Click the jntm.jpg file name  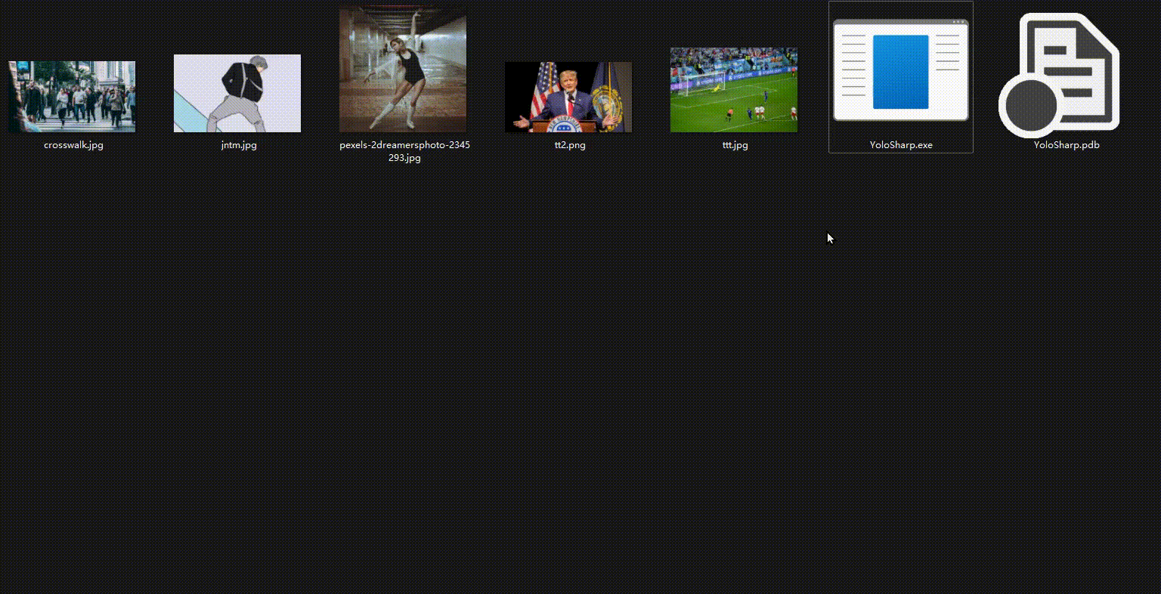point(239,145)
